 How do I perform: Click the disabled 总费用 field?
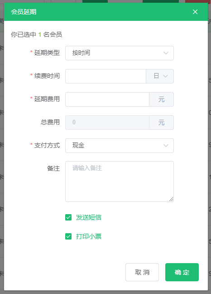coord(107,122)
